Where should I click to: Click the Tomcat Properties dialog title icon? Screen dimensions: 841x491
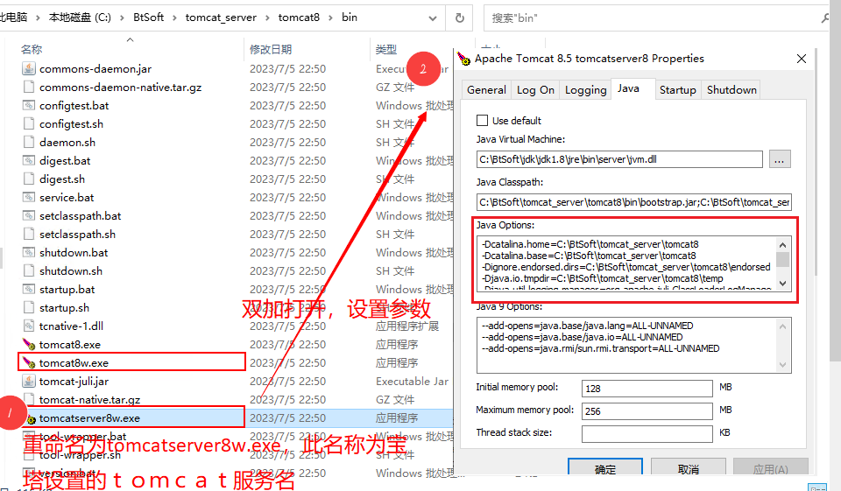(463, 59)
